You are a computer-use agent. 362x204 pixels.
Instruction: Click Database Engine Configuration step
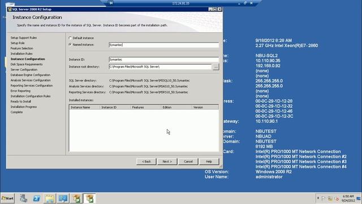pyautogui.click(x=31, y=75)
